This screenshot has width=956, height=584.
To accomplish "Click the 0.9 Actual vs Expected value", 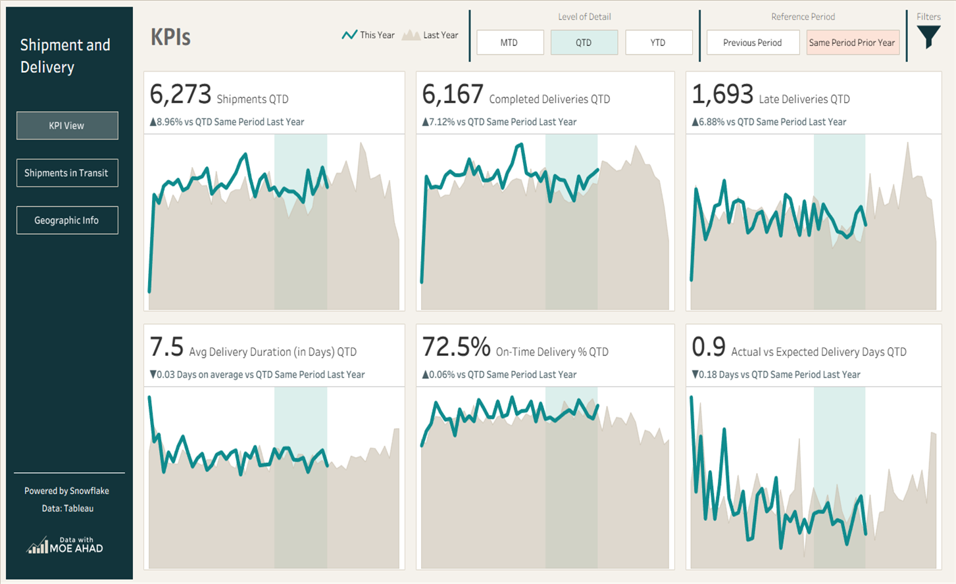I will point(709,347).
